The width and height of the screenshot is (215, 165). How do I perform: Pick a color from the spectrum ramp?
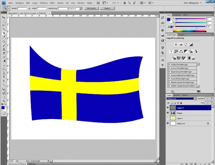click(x=190, y=31)
